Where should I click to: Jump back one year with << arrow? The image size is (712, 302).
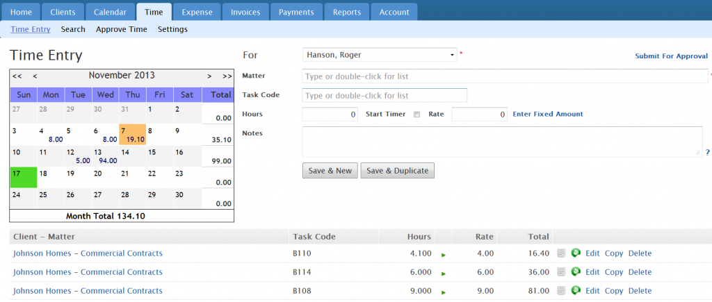(17, 76)
